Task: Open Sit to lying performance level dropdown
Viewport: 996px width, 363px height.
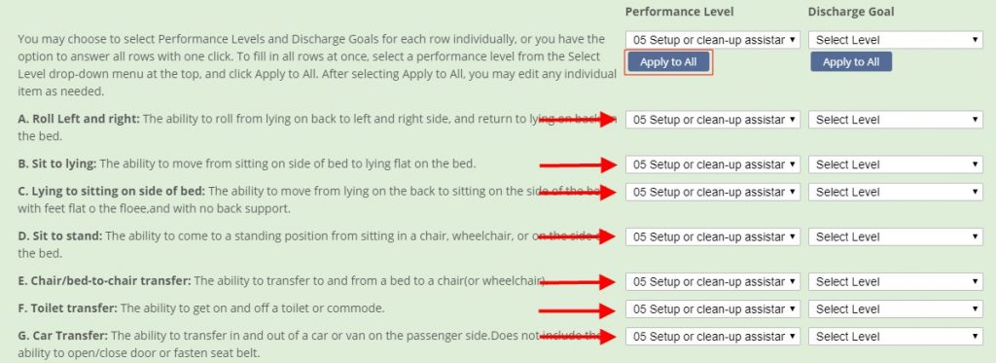Action: 713,164
